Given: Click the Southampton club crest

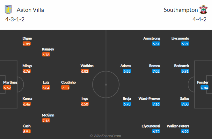Looking at the screenshot, I should 203,10.
